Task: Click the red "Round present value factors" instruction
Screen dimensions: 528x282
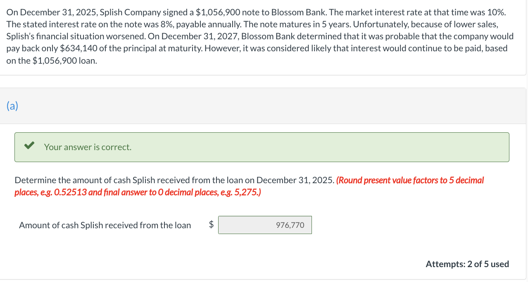Action: (410, 180)
